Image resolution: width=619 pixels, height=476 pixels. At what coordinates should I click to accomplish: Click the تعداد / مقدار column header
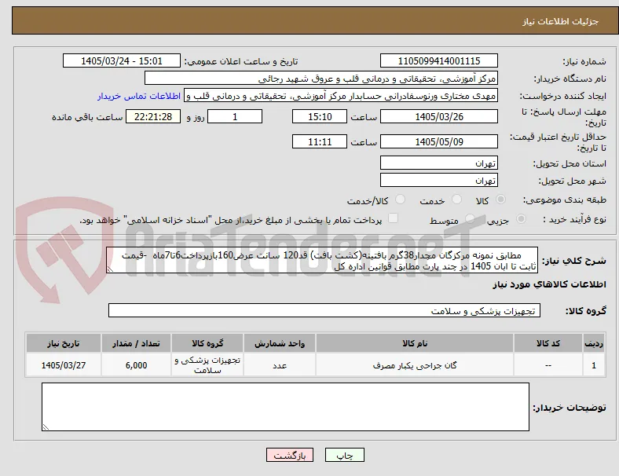click(136, 343)
